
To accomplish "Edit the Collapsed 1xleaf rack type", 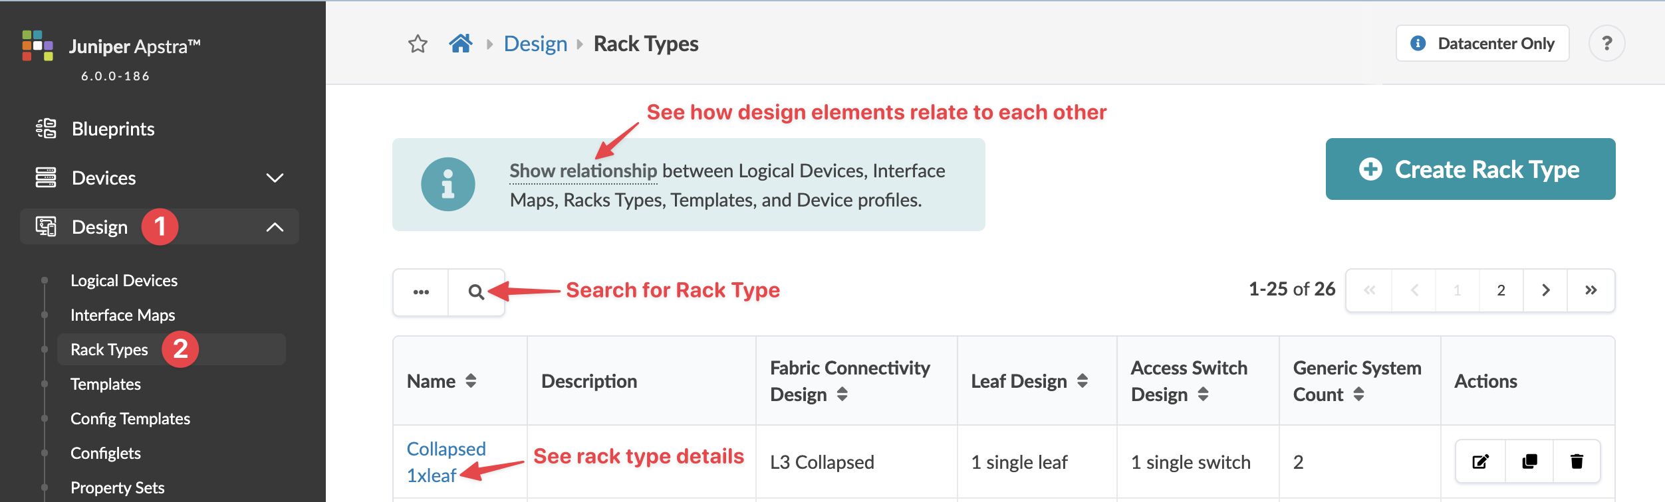I will 1480,461.
